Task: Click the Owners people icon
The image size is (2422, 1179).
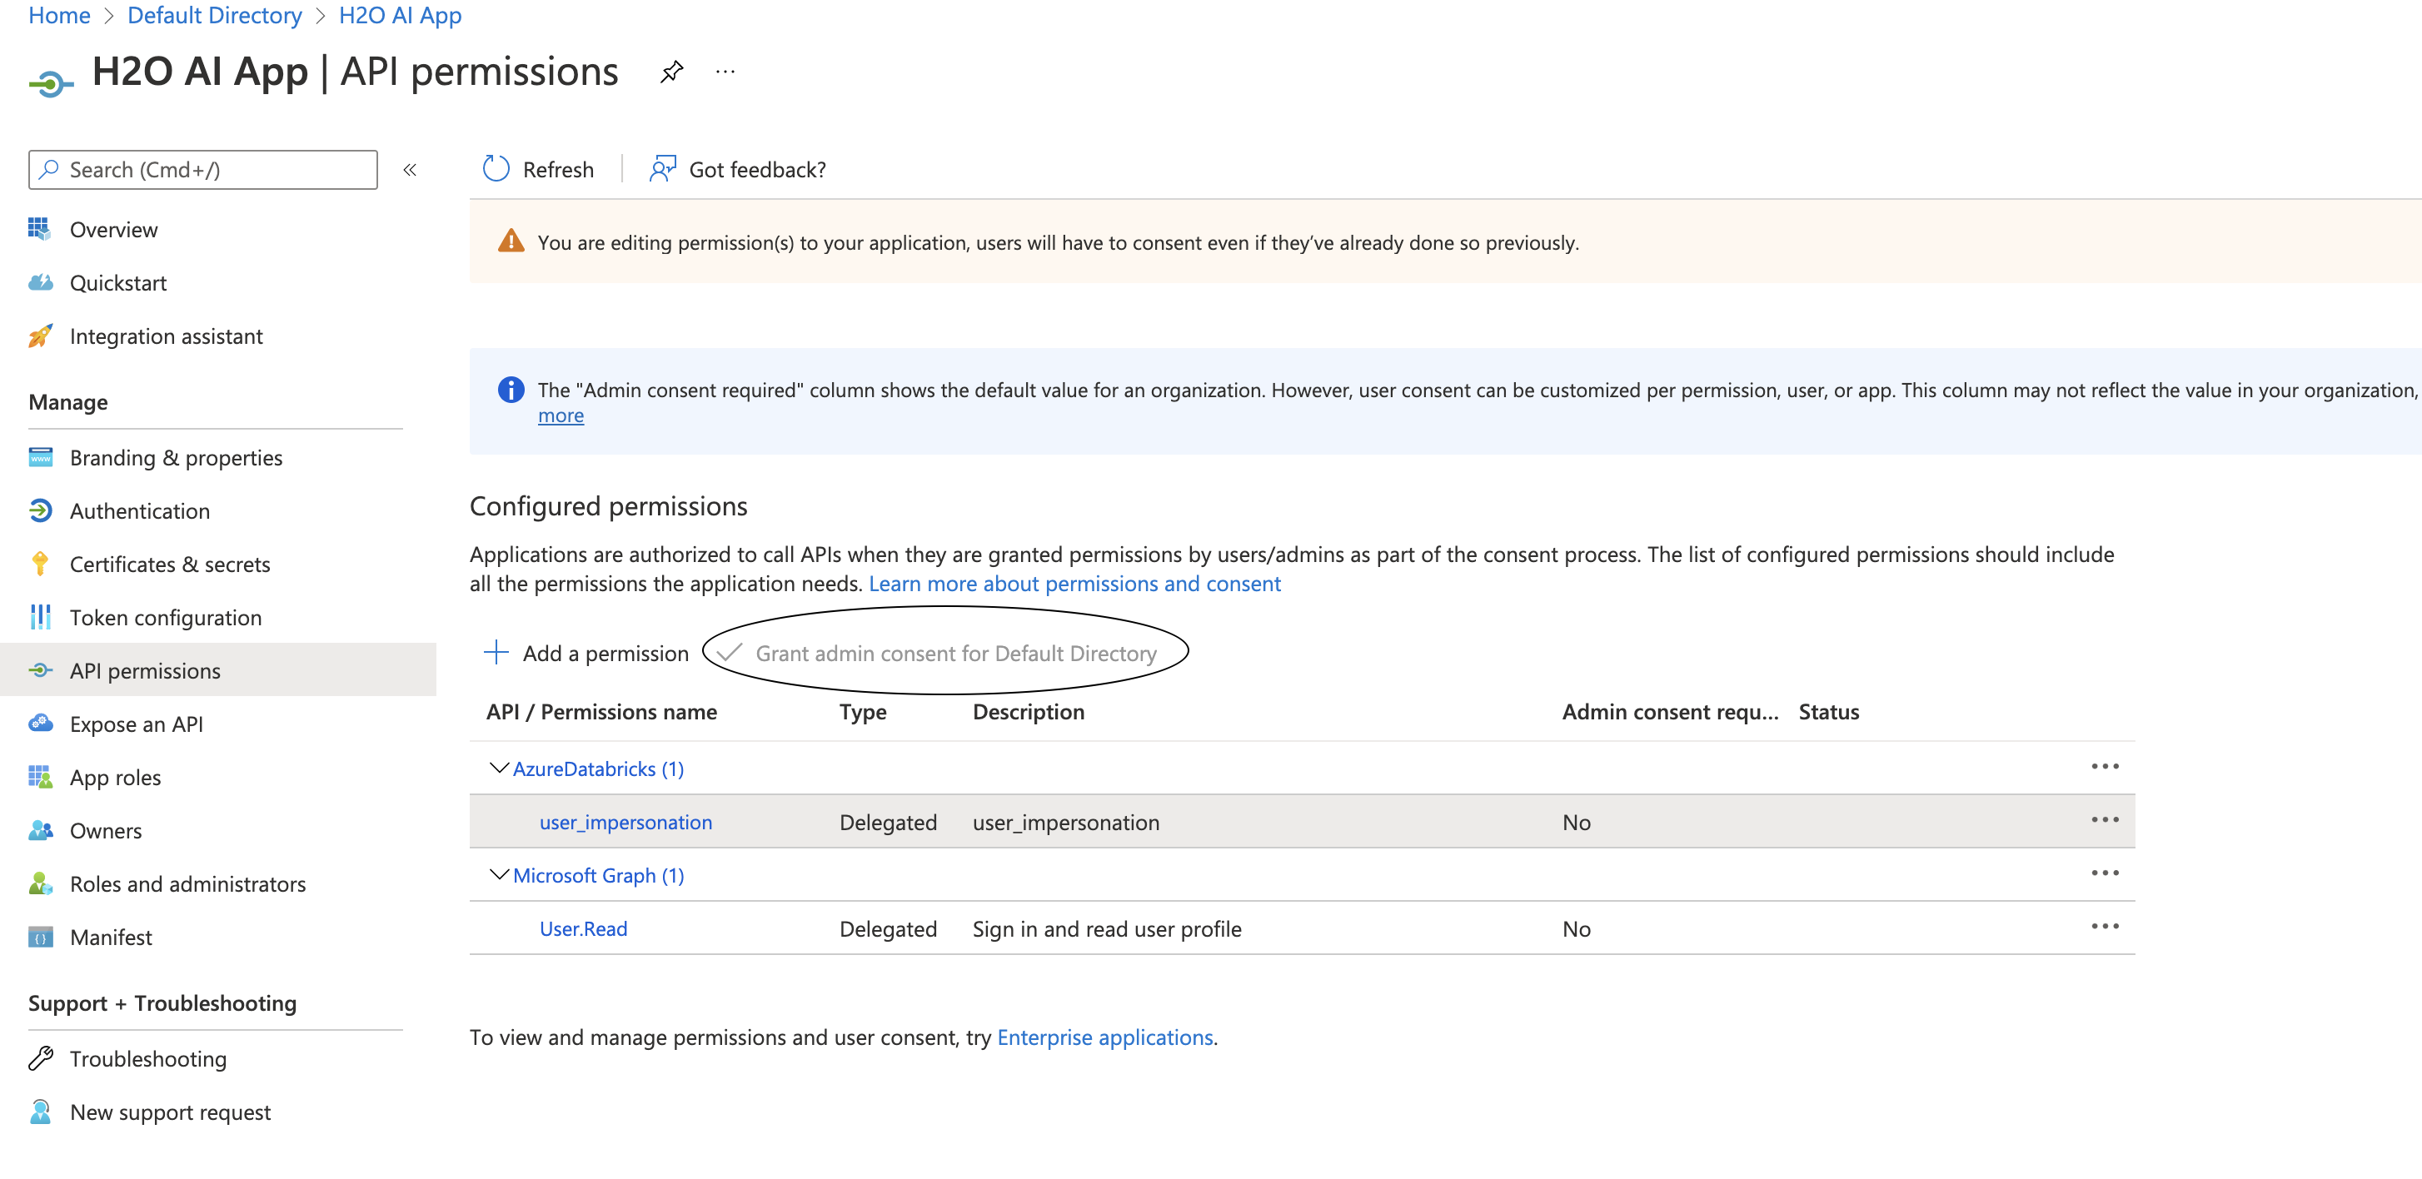Action: (x=41, y=831)
